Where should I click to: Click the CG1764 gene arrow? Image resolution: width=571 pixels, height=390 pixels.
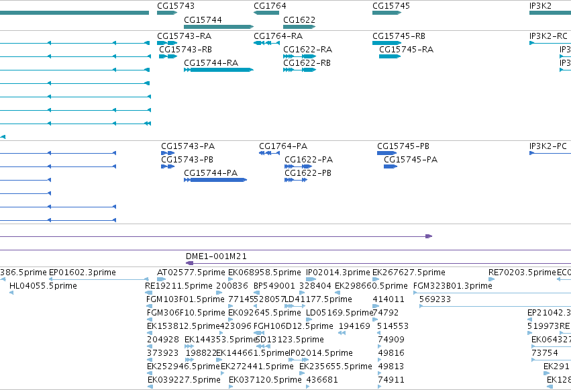coord(266,13)
